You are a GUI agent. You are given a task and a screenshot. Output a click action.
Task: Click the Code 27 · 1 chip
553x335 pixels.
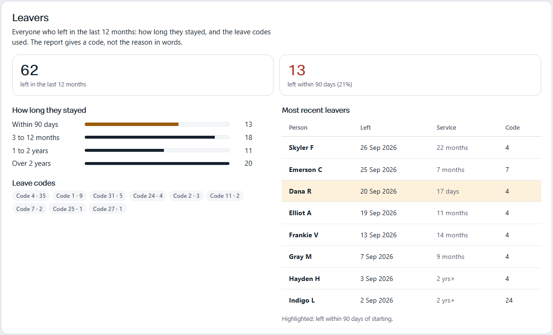coord(107,209)
